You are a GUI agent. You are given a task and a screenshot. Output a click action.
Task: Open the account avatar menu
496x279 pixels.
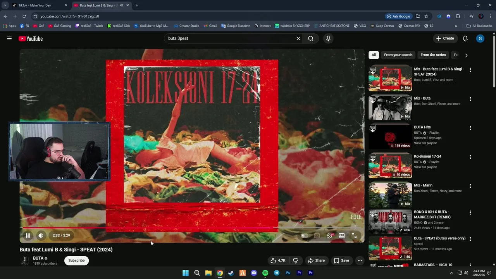pyautogui.click(x=480, y=38)
